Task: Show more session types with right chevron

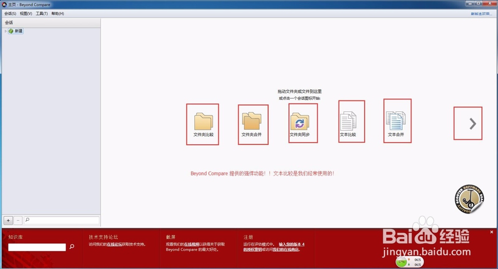Action: tap(473, 124)
